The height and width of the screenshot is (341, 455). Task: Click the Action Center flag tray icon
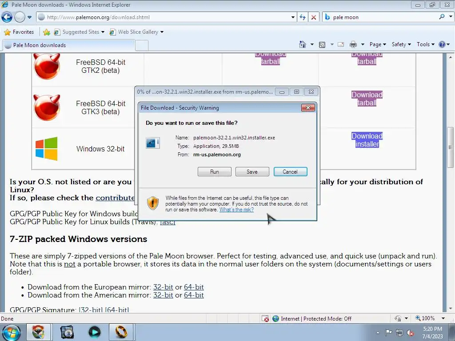tap(388, 333)
